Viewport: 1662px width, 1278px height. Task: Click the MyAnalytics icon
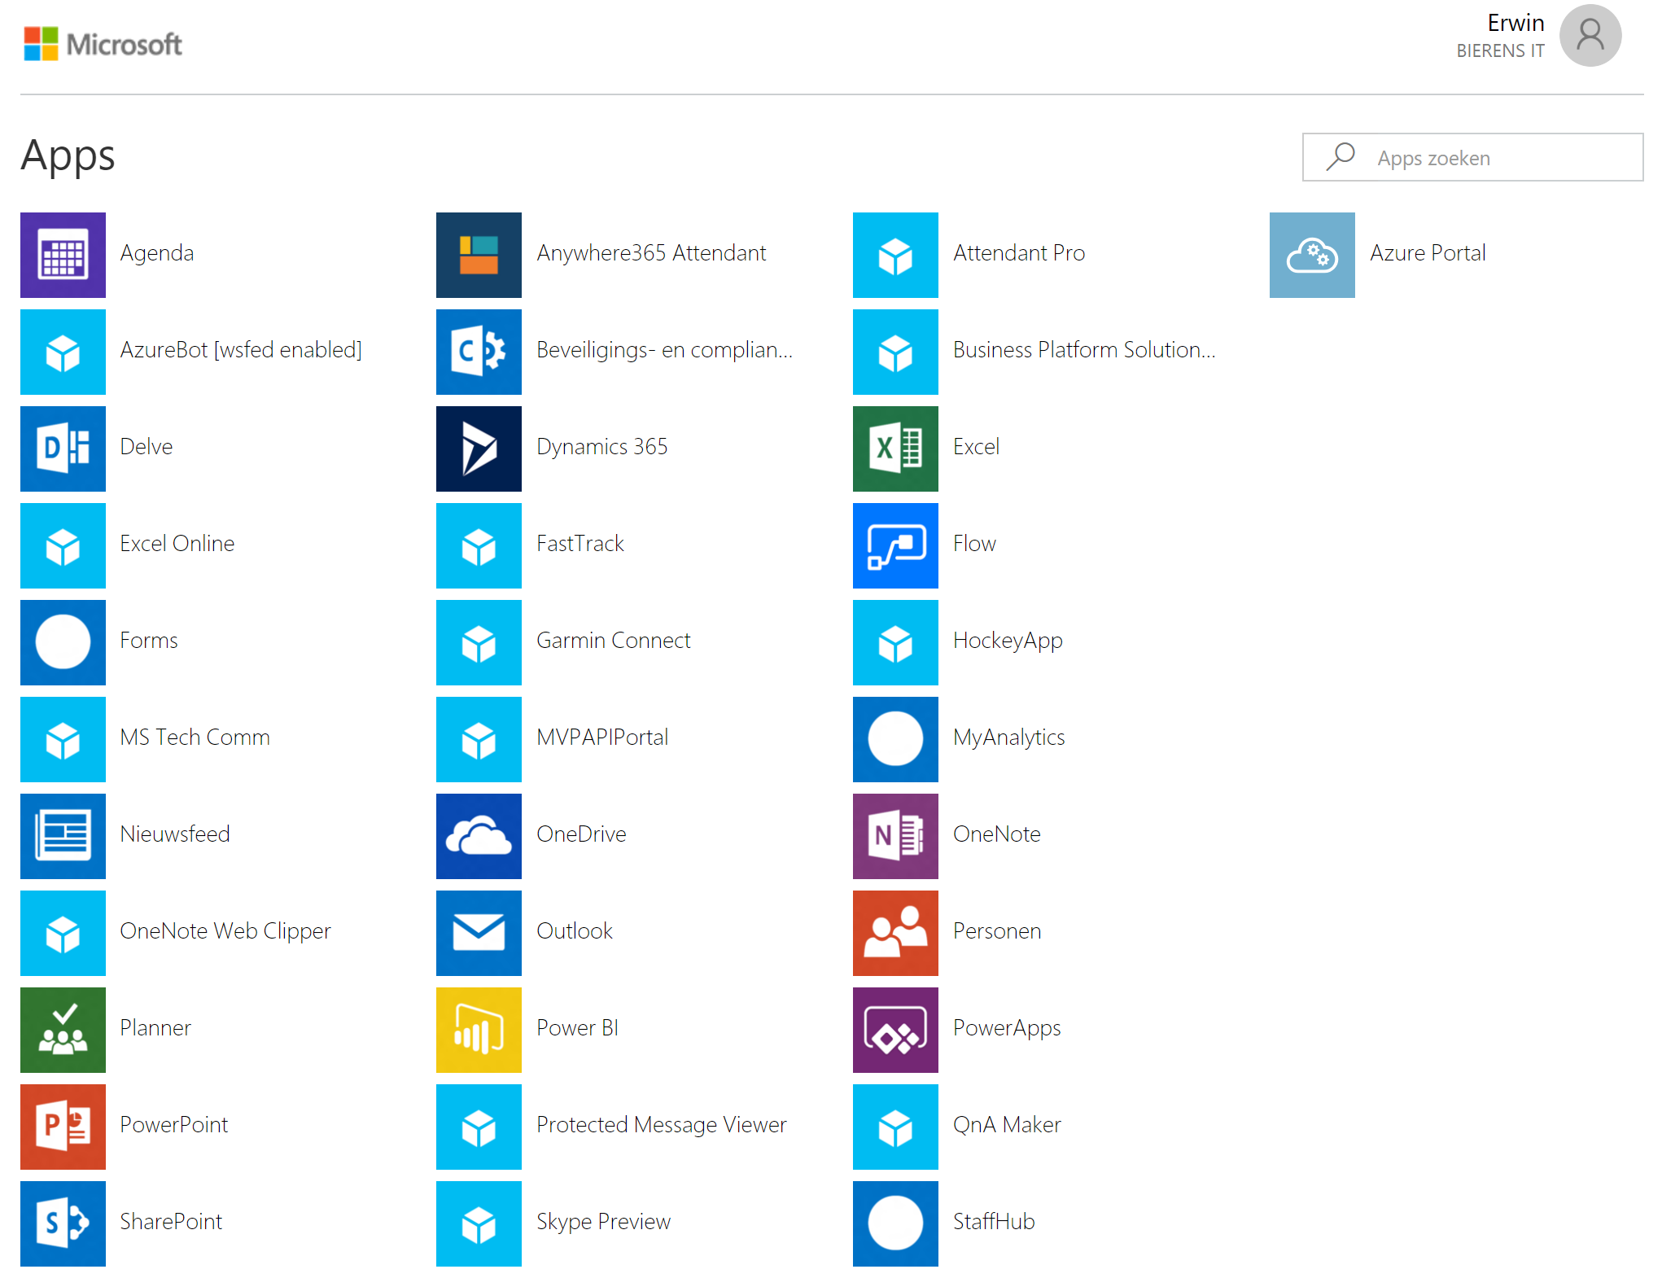[895, 739]
